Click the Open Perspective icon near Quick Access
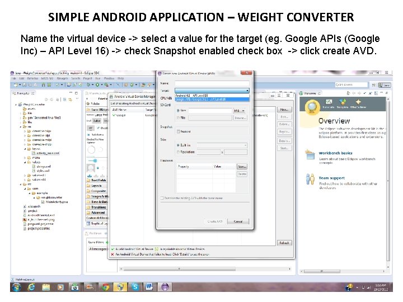403x302 pixels. (x=374, y=85)
